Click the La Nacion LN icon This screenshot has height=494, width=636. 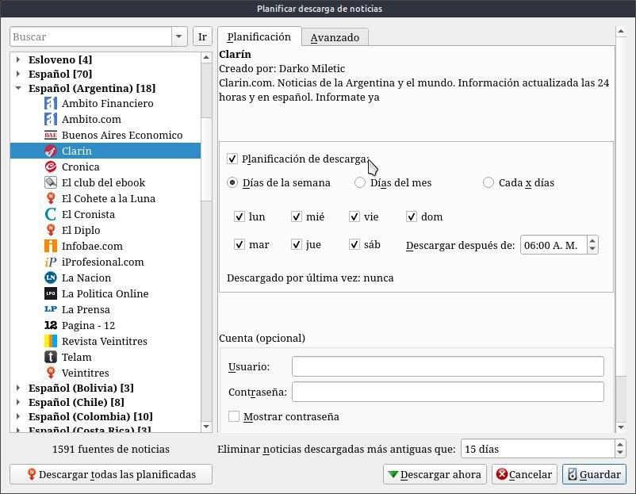[50, 278]
